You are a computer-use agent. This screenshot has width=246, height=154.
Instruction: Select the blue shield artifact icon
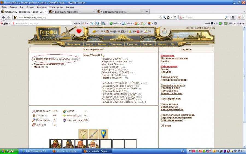(x=103, y=134)
